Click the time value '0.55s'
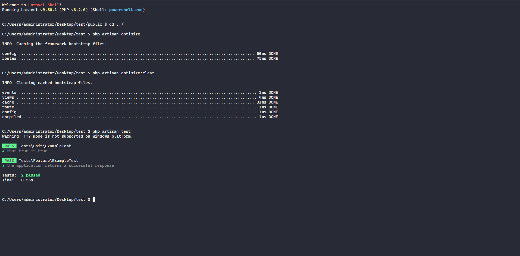 pyautogui.click(x=27, y=180)
